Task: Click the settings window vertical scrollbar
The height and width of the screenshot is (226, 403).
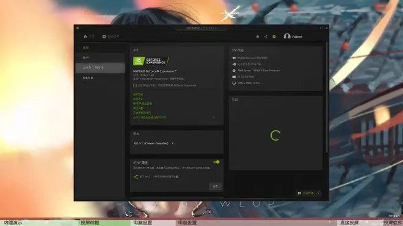Action: [327, 97]
